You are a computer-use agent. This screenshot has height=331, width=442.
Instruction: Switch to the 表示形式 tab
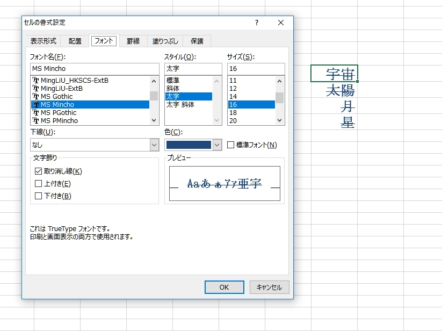(43, 41)
